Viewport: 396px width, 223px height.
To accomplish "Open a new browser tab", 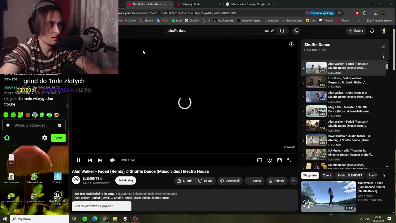I will (276, 4).
